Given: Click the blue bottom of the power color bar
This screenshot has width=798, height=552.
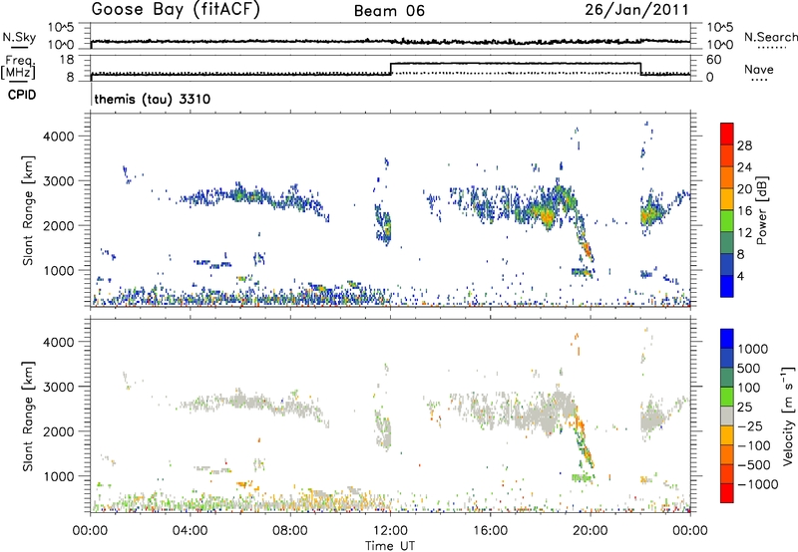Looking at the screenshot, I should 727,286.
